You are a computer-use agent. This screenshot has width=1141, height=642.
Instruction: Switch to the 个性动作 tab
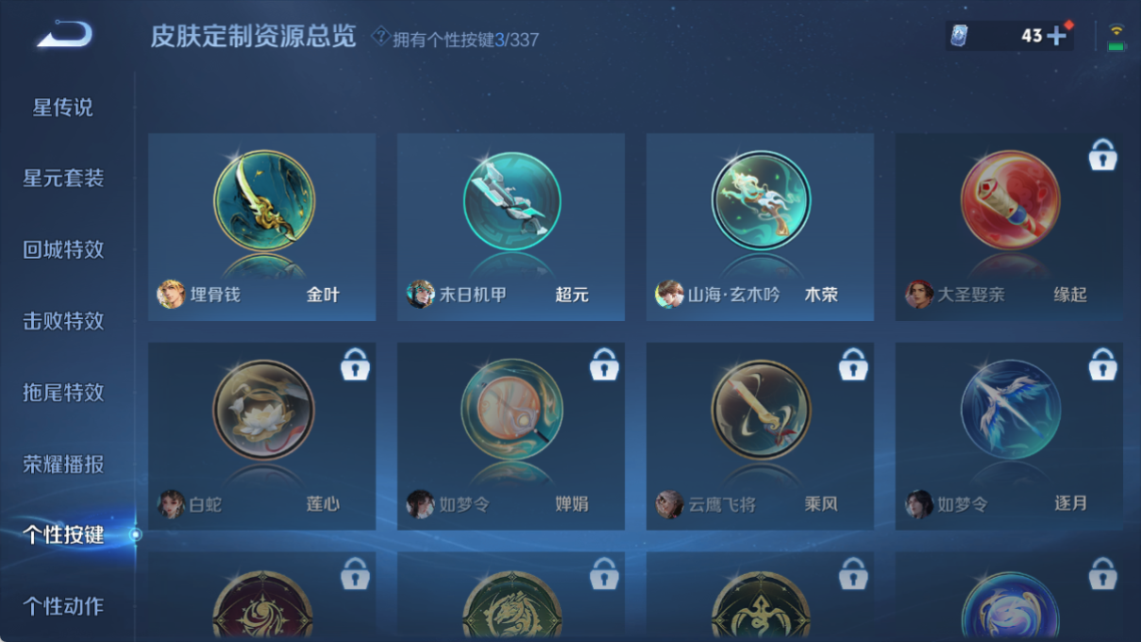[63, 606]
